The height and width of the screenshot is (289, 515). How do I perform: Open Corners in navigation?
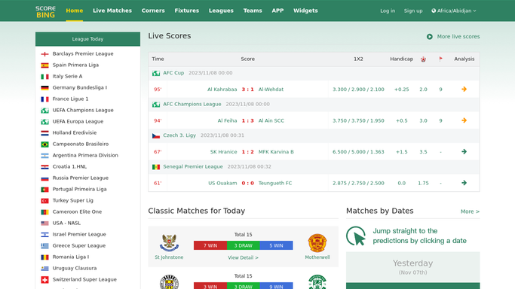click(153, 11)
